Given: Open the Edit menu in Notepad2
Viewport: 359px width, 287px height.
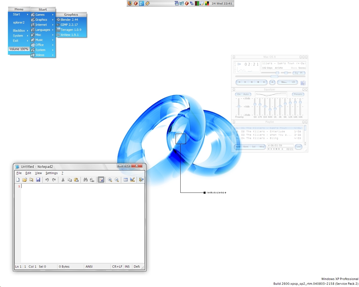Looking at the screenshot, I should click(28, 173).
